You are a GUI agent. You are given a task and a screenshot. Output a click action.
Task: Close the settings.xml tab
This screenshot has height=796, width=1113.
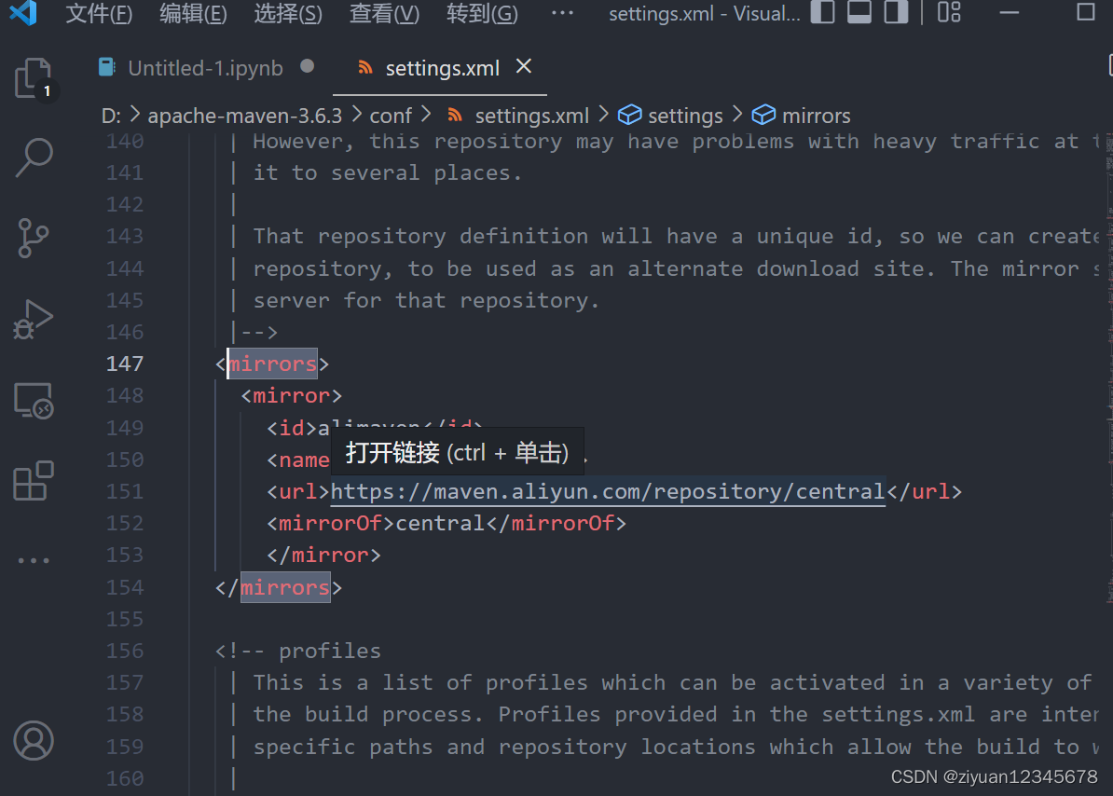coord(524,67)
